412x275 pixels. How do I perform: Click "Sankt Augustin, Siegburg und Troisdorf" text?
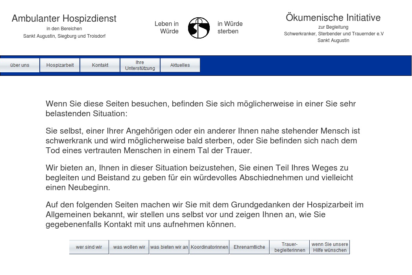[x=64, y=36]
